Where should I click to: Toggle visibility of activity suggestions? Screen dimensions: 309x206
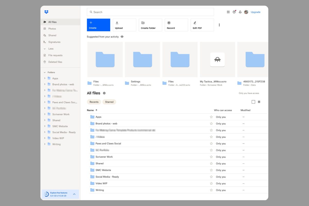click(x=122, y=37)
